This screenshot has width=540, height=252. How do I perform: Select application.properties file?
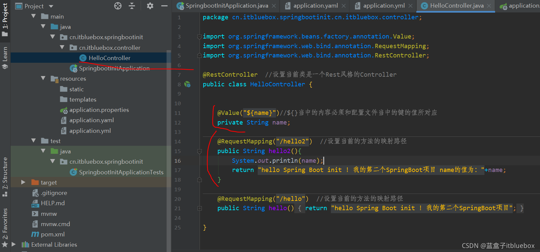[x=99, y=110]
